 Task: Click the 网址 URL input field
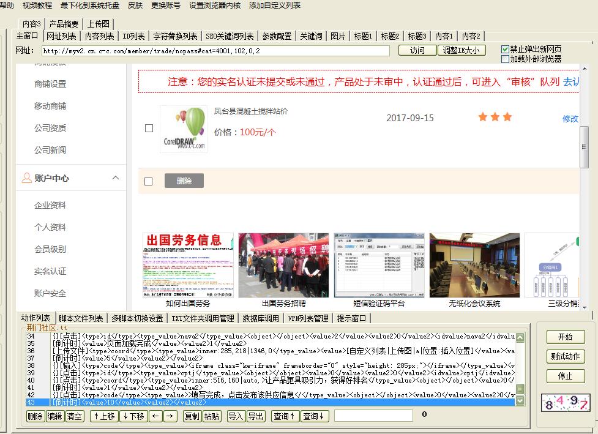pyautogui.click(x=215, y=51)
